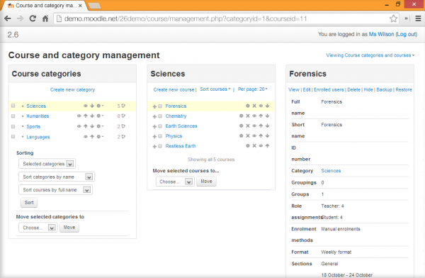Click Backup in the Forensics action bar
The width and height of the screenshot is (425, 278).
(384, 89)
